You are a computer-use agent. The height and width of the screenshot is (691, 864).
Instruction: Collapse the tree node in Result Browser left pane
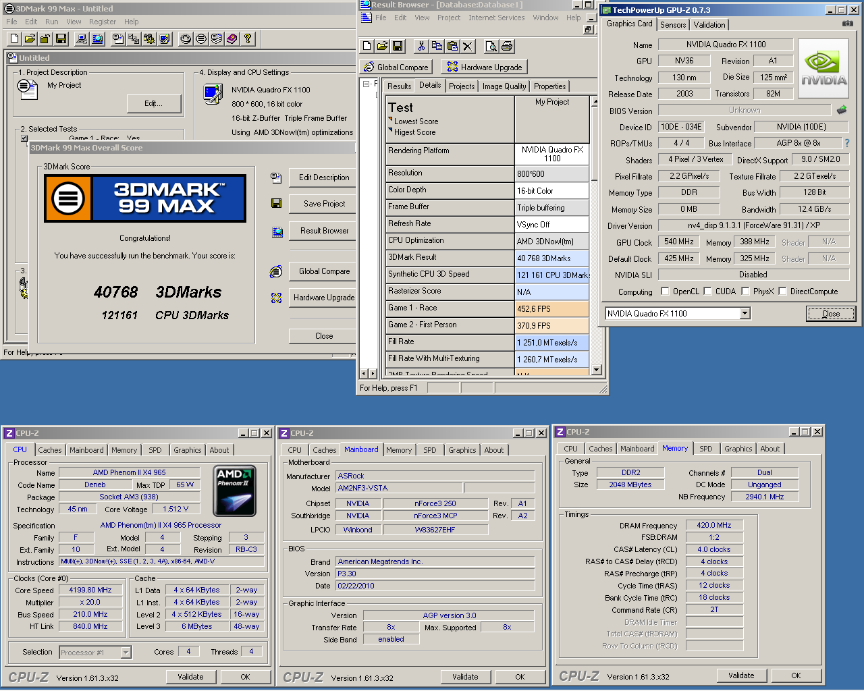click(366, 84)
